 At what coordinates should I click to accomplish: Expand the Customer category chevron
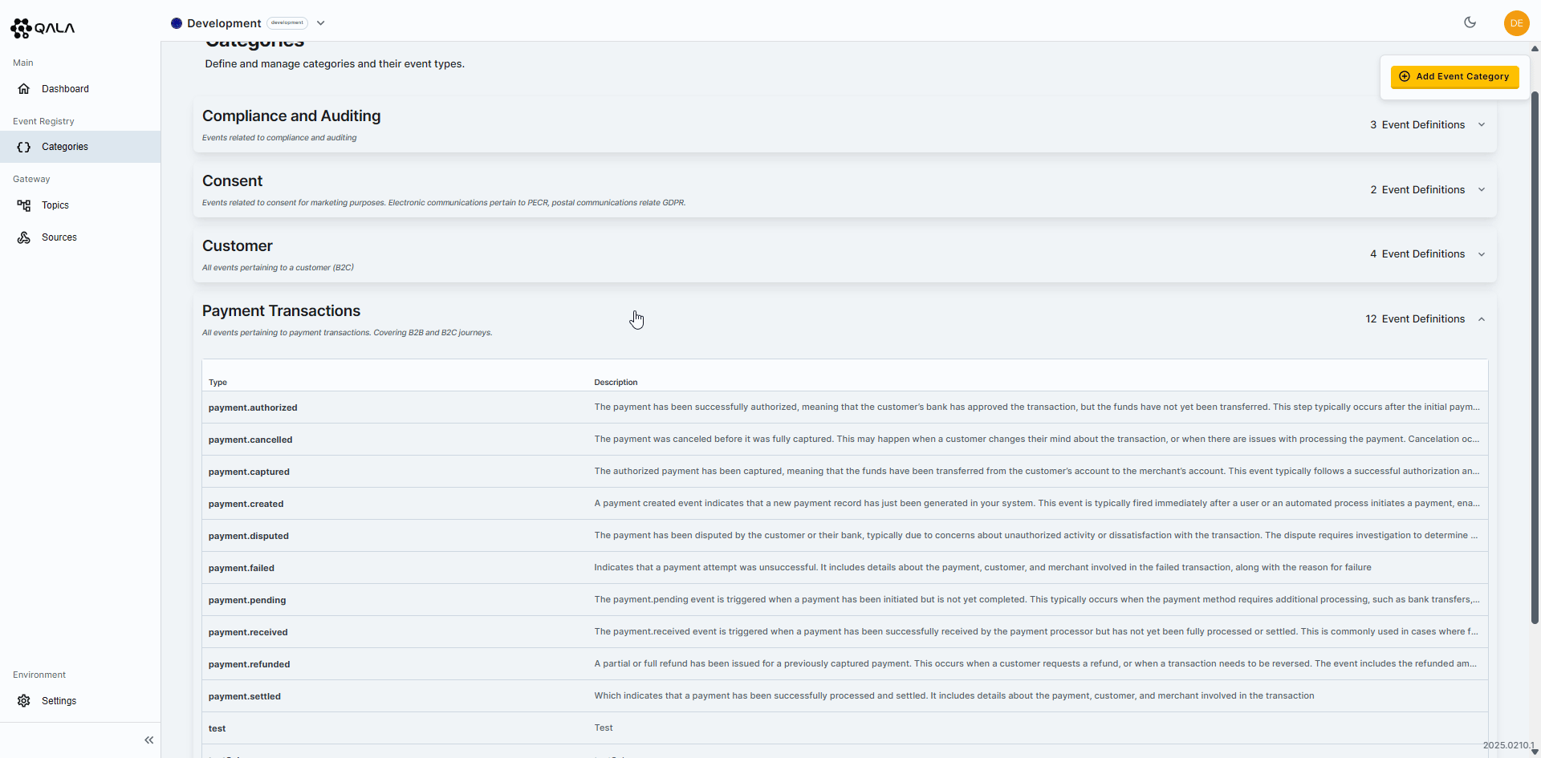(1482, 254)
